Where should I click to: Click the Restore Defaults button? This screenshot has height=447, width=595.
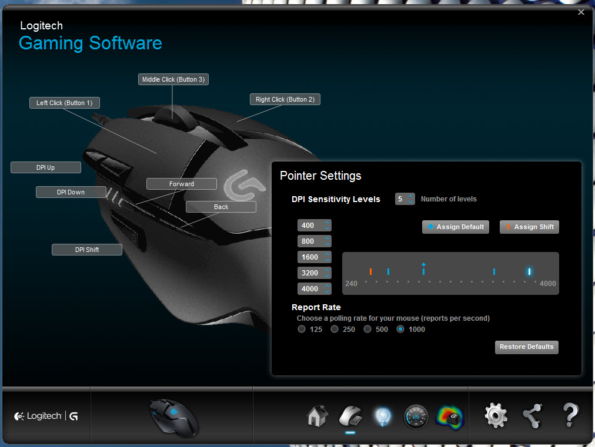click(527, 347)
